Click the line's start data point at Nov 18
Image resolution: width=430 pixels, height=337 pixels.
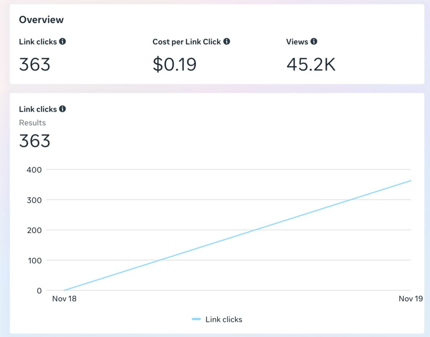(64, 290)
